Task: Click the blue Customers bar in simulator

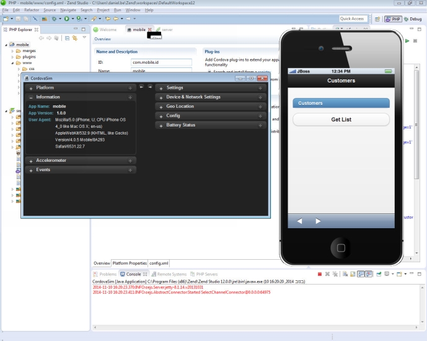Action: pos(341,103)
